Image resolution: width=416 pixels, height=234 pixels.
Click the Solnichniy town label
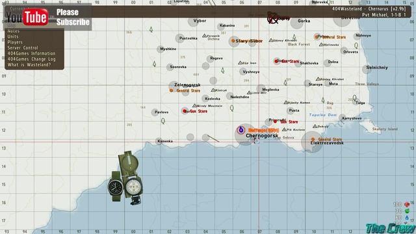(x=377, y=68)
